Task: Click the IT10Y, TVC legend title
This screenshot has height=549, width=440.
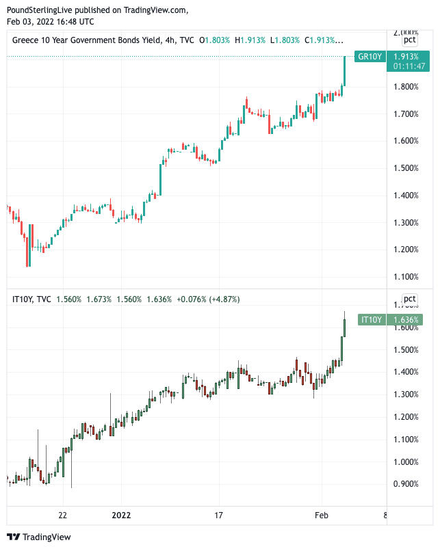Action: [x=31, y=299]
